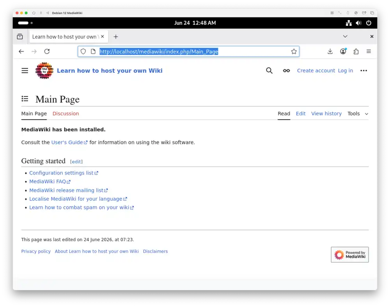Image resolution: width=390 pixels, height=307 pixels.
Task: Click the Privacy policy footer link
Action: (36, 251)
